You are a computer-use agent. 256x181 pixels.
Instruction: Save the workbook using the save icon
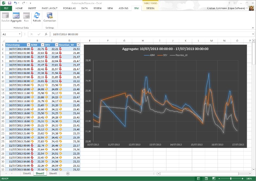pos(10,3)
